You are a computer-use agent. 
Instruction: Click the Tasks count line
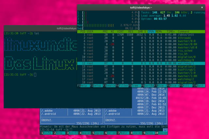pyautogui.click(x=173, y=12)
